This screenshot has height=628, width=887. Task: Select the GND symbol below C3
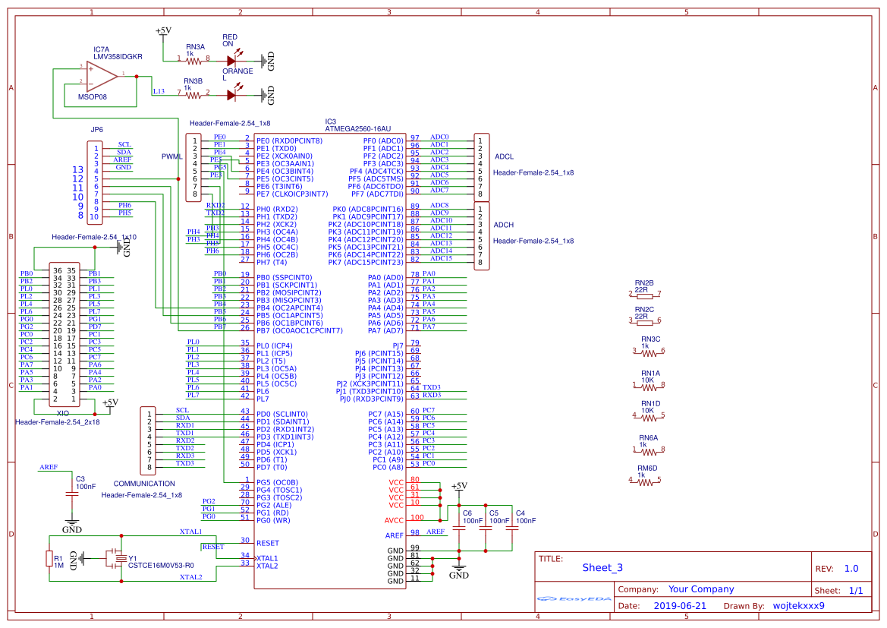[x=71, y=520]
